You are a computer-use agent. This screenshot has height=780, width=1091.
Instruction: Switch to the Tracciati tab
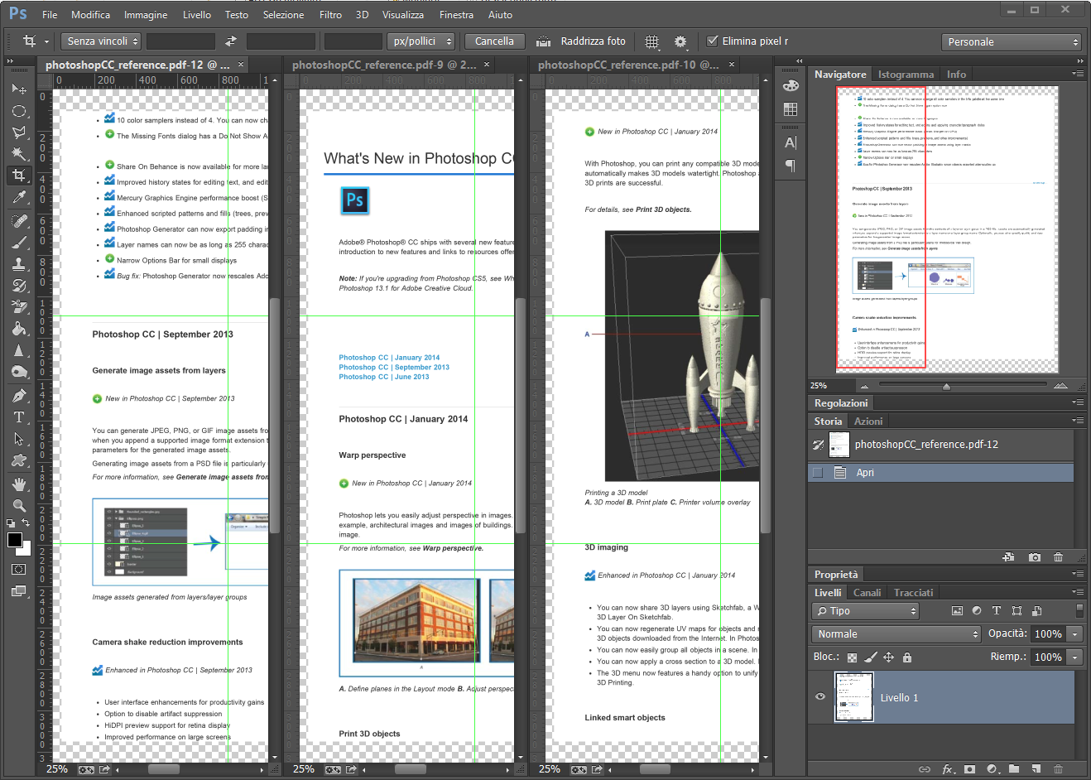(x=913, y=593)
